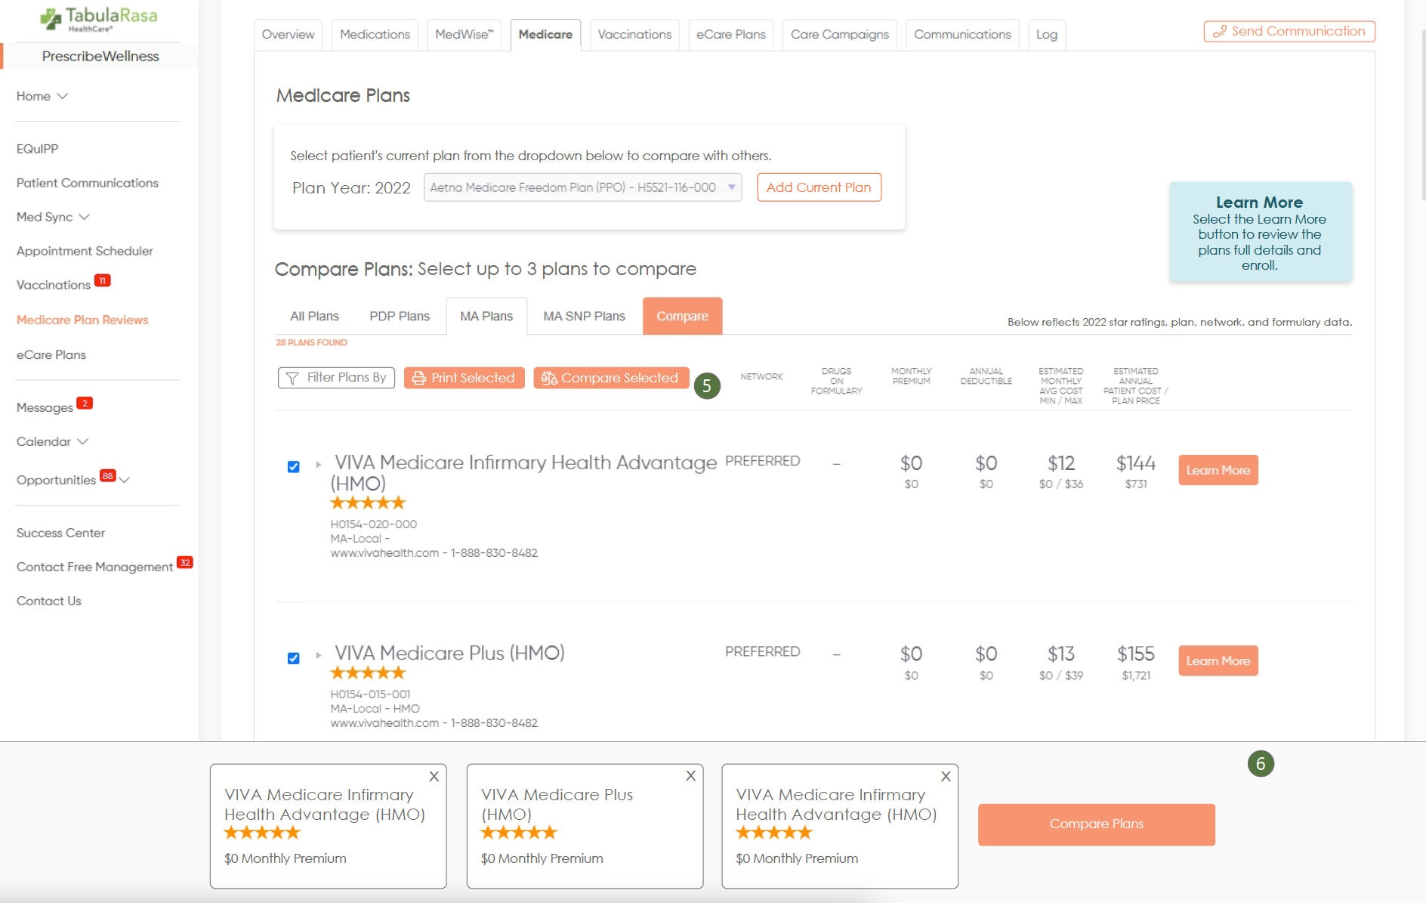1426x903 pixels.
Task: Click the Messages unread count badge
Action: click(85, 403)
